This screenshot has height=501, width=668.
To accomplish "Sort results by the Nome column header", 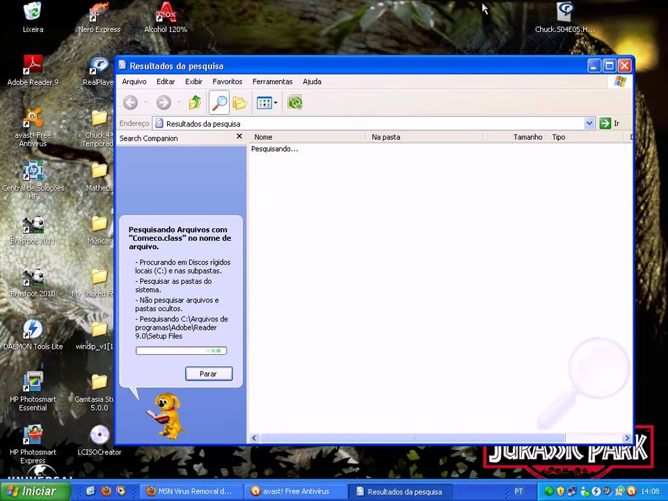I will click(306, 137).
